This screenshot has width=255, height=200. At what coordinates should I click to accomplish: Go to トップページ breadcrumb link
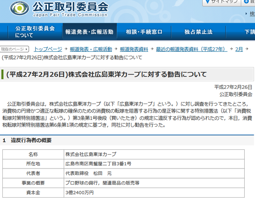tap(48, 49)
